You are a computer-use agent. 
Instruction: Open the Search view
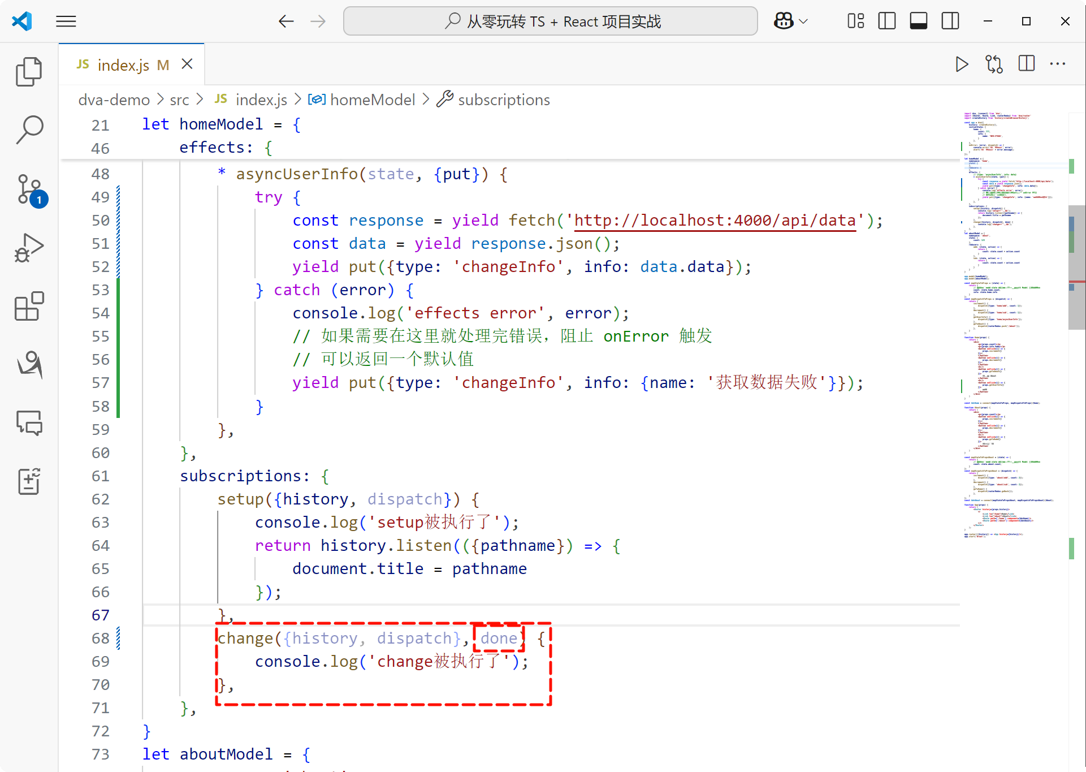(29, 130)
